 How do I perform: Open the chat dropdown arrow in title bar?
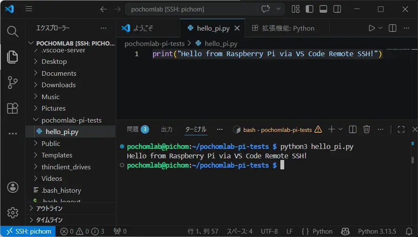point(278,9)
